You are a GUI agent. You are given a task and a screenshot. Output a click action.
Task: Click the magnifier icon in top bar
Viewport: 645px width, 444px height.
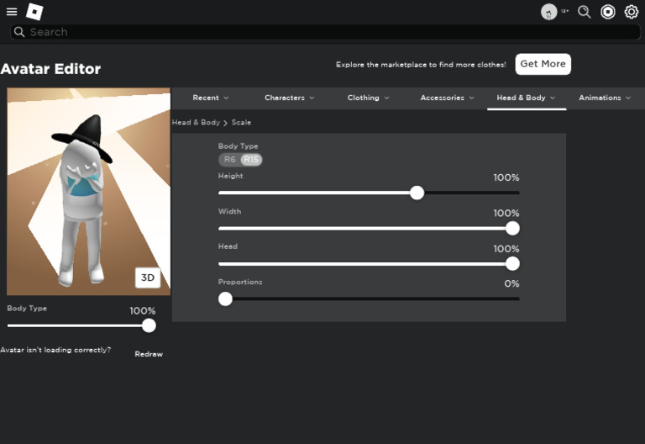[x=585, y=12]
